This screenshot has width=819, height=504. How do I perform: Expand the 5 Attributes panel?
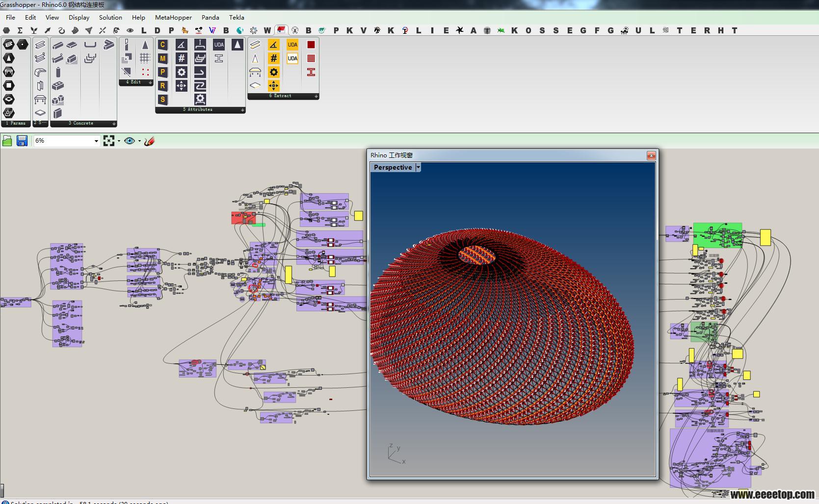click(x=242, y=110)
